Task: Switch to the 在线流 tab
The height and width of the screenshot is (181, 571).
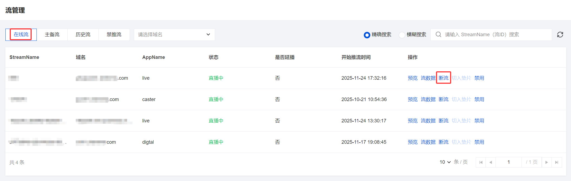Action: click(21, 35)
